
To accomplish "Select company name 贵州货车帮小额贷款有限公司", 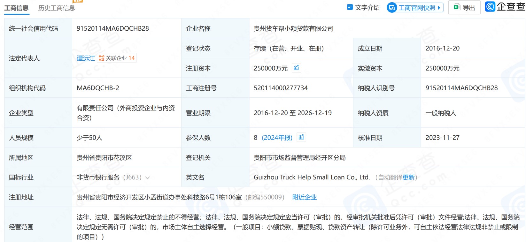I will [x=294, y=29].
